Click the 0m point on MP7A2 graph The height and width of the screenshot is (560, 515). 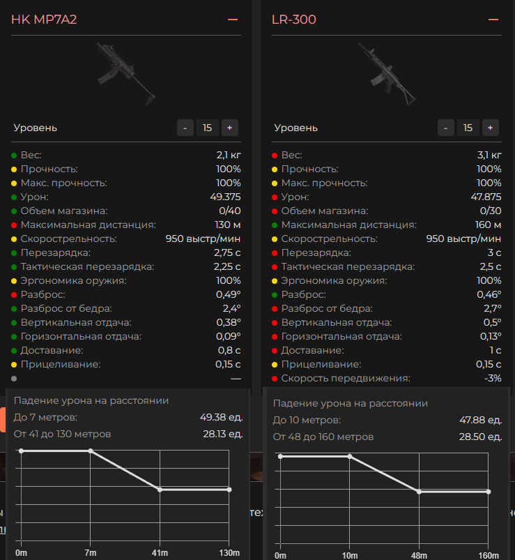pos(22,451)
